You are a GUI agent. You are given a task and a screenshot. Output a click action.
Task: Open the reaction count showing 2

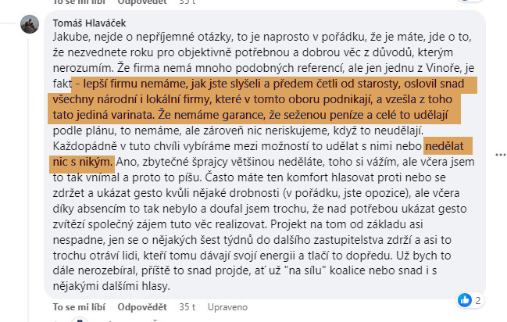pos(477,300)
